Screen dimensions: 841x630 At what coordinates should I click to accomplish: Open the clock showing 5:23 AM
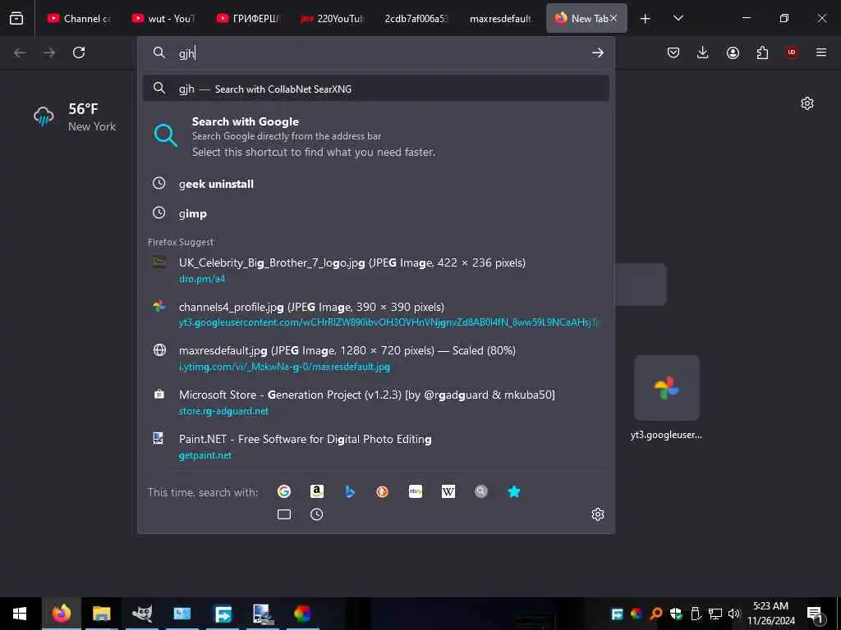(x=770, y=614)
